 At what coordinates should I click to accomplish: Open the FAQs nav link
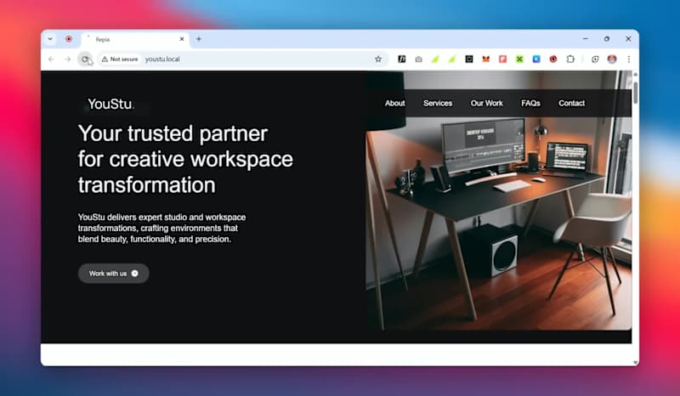tap(530, 103)
